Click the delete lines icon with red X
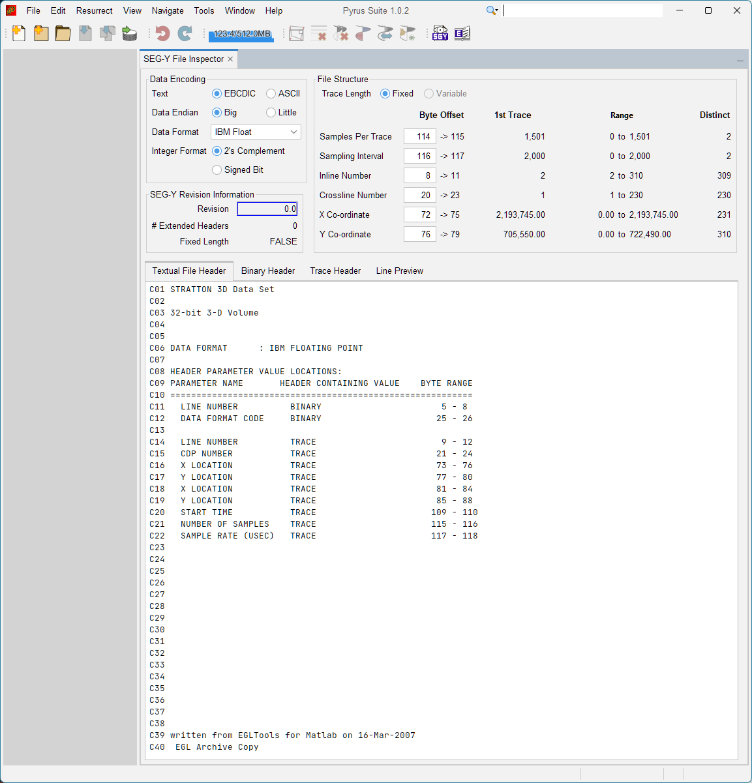 319,33
